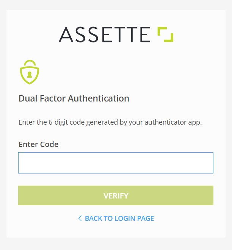Click the Enter Code field label
This screenshot has height=250, width=232.
click(x=38, y=144)
